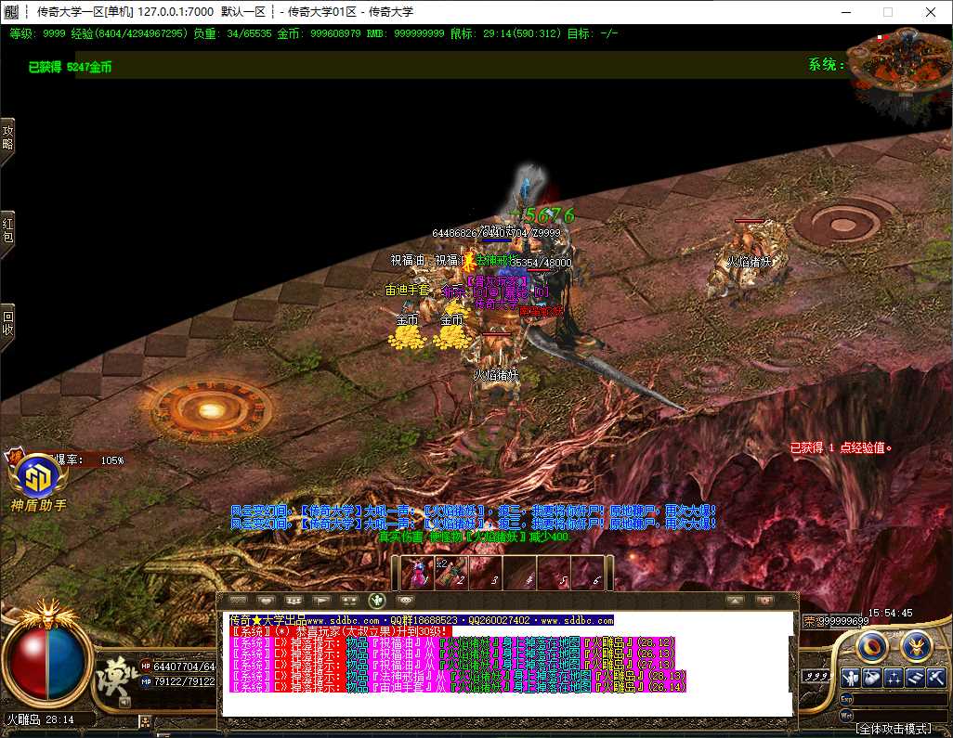This screenshot has height=738, width=953.
Task: Toggle the group chat filter button
Action: pyautogui.click(x=294, y=601)
